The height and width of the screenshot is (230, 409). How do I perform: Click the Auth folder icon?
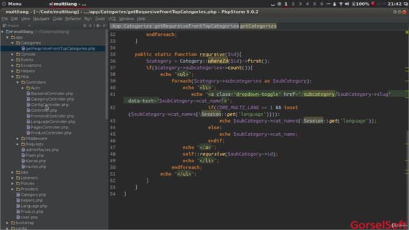pos(28,88)
